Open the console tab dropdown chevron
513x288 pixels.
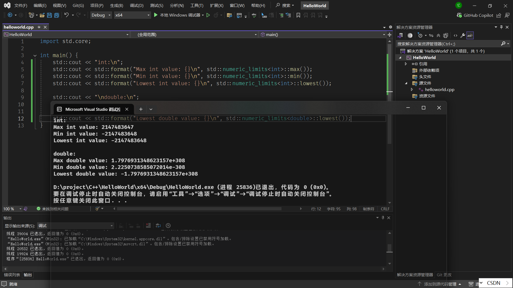click(x=151, y=109)
